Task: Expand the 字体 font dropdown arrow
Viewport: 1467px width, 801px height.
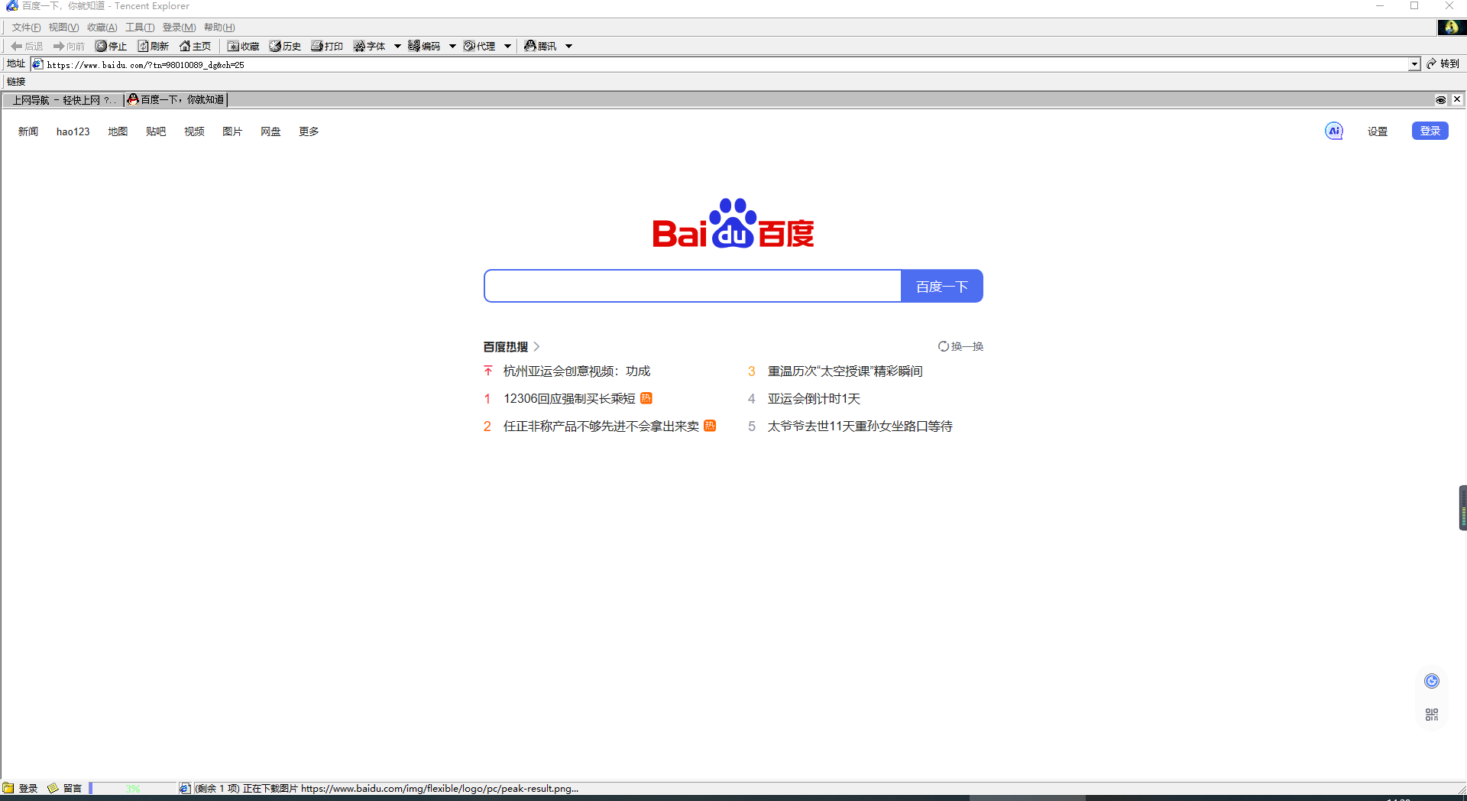Action: pos(398,46)
